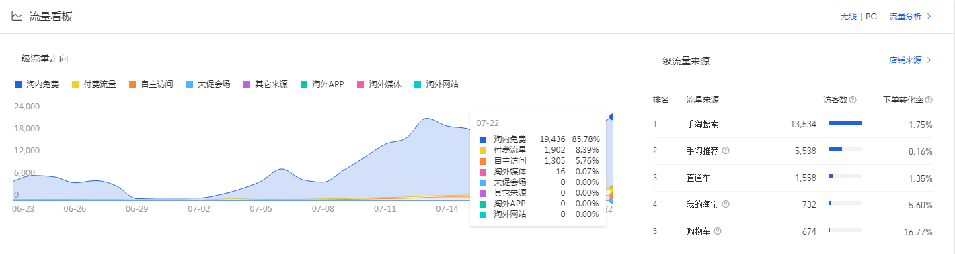Click the 流量看板 chart icon
Viewport: 955px width, 254px height.
click(17, 16)
